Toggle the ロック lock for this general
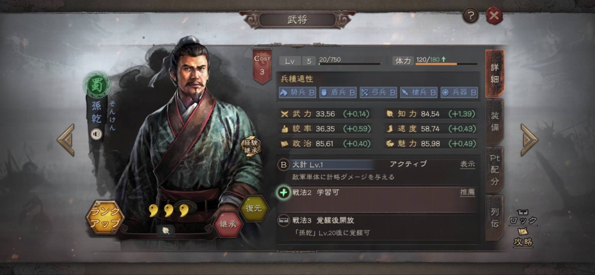Screen dimensions: 595x275 click(524, 217)
